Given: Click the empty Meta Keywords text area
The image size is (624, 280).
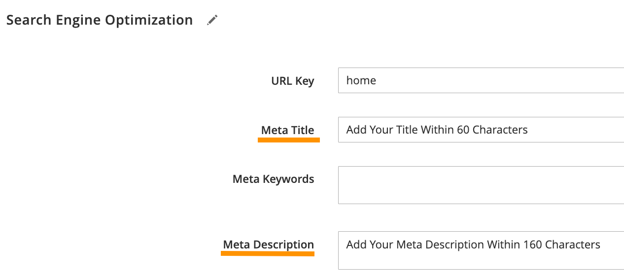Looking at the screenshot, I should 481,185.
